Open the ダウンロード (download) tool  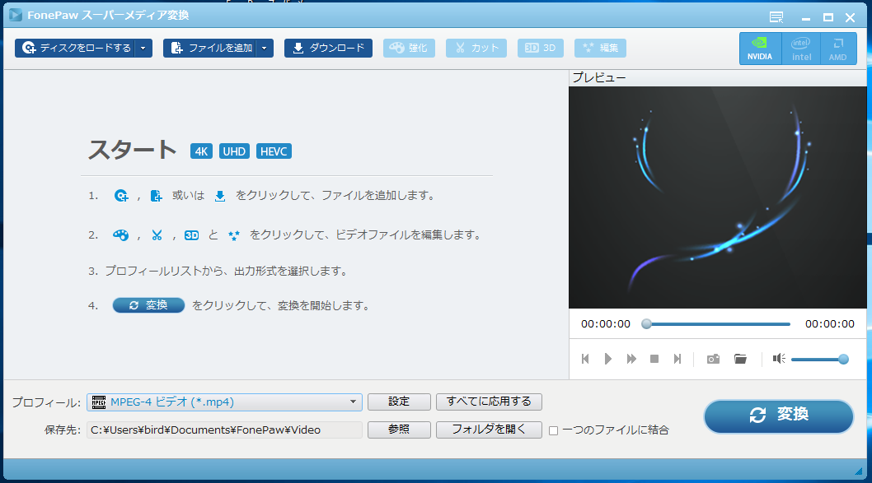[x=328, y=49]
